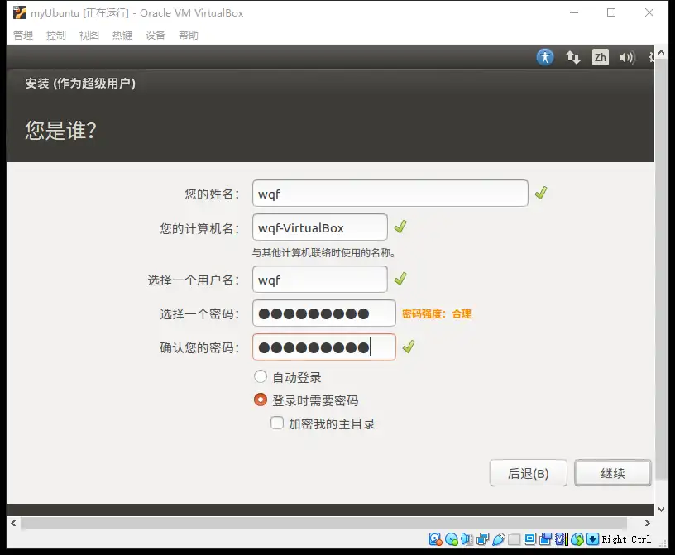Click the optical disc status icon
Screen dimensions: 675x555
(451, 539)
